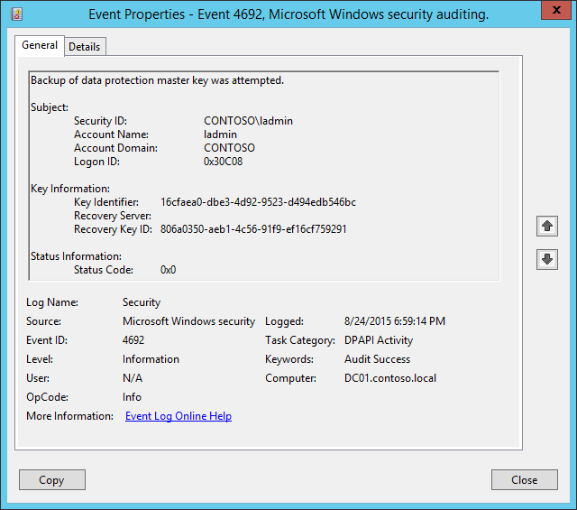Click the Event ID field showing 4692
Viewport: 577px width, 510px height.
click(x=134, y=340)
